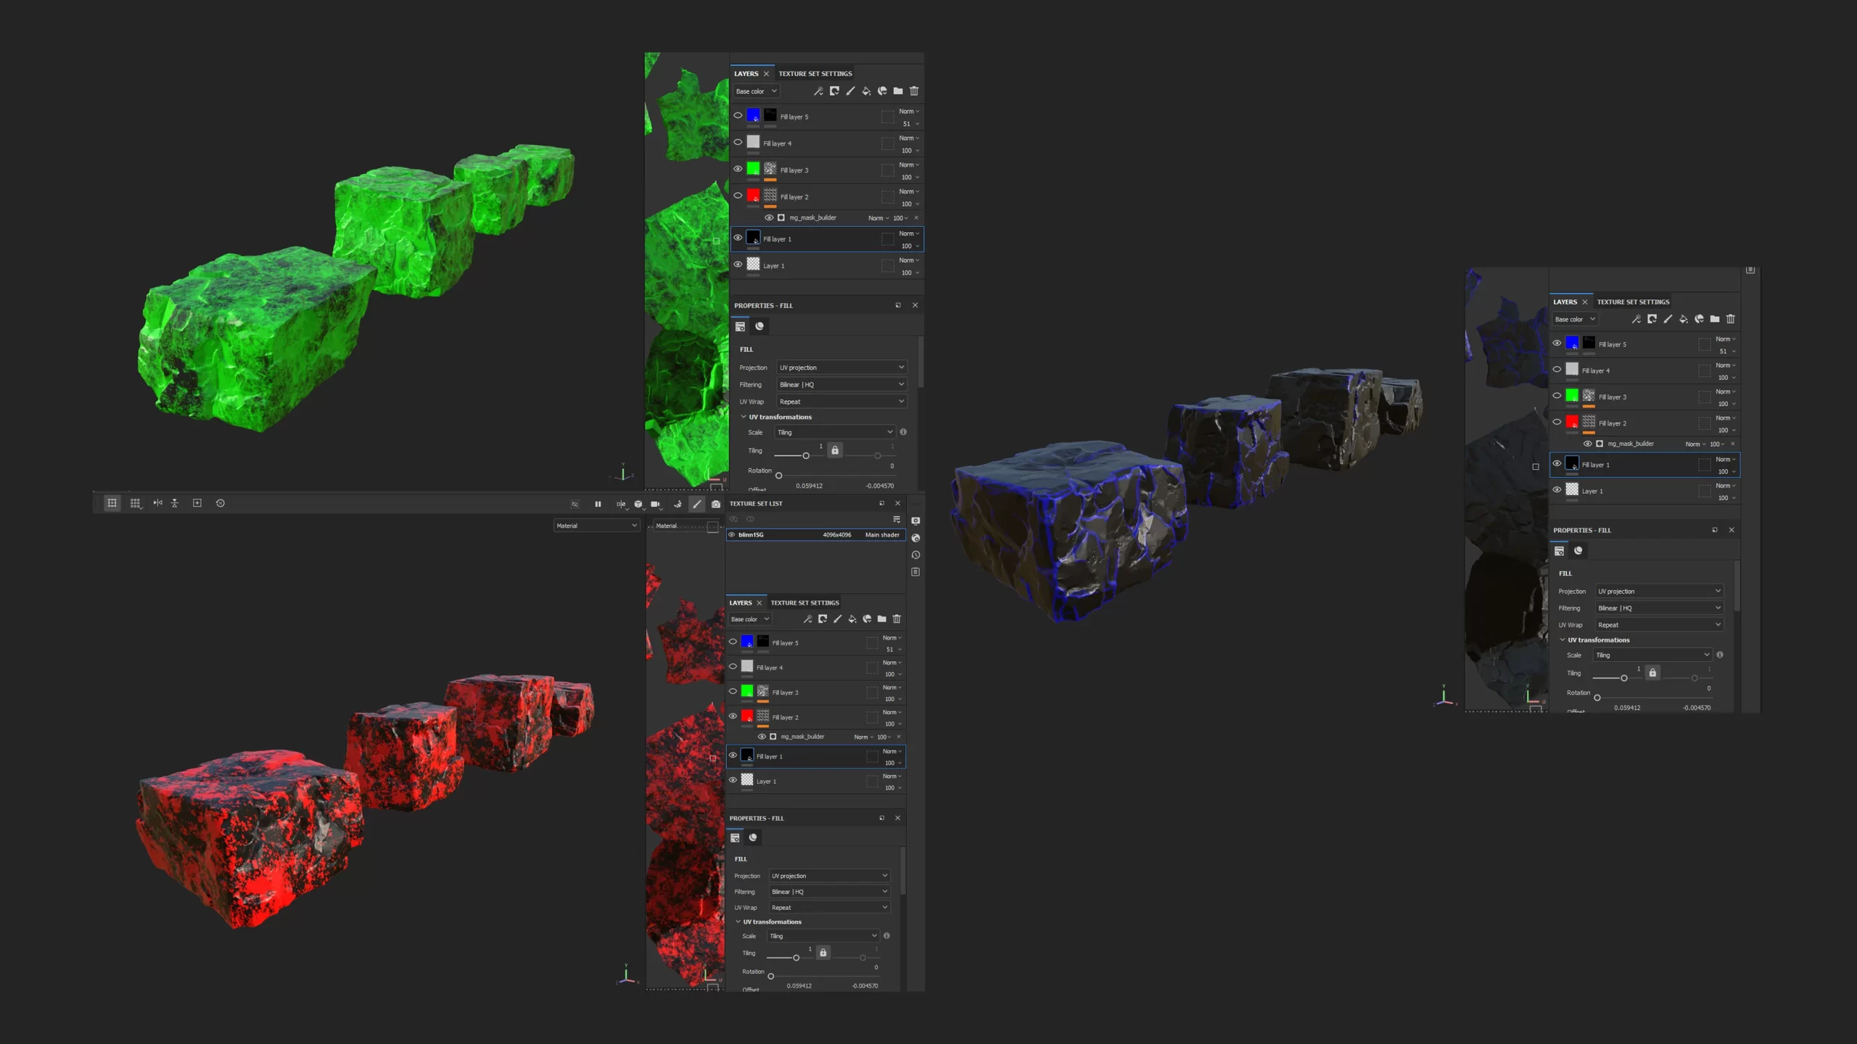Click the tiling lock icon in the green-rock Properties panel

tap(835, 450)
